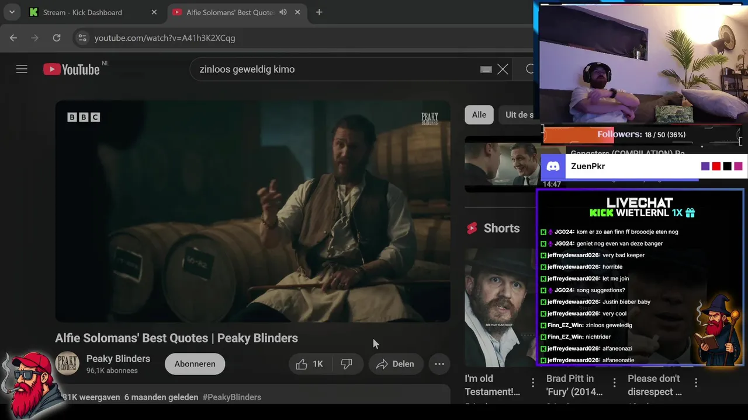This screenshot has width=748, height=420.
Task: Click the webcam feed overlay
Action: click(642, 63)
